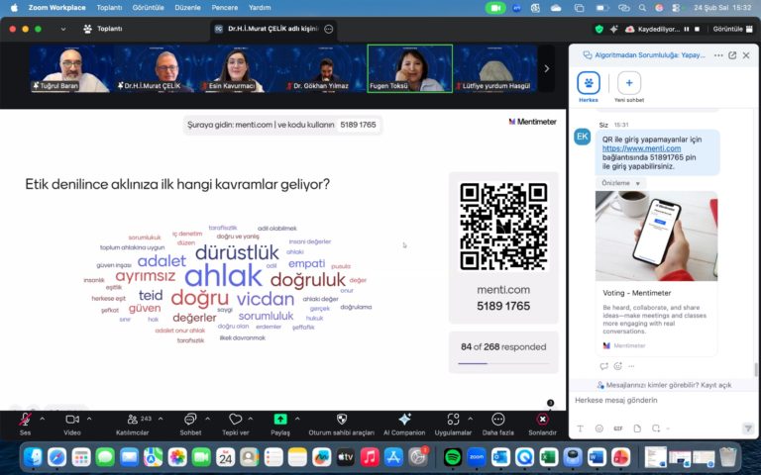Show next participants with gallery arrow
Image resolution: width=761 pixels, height=475 pixels.
[546, 68]
